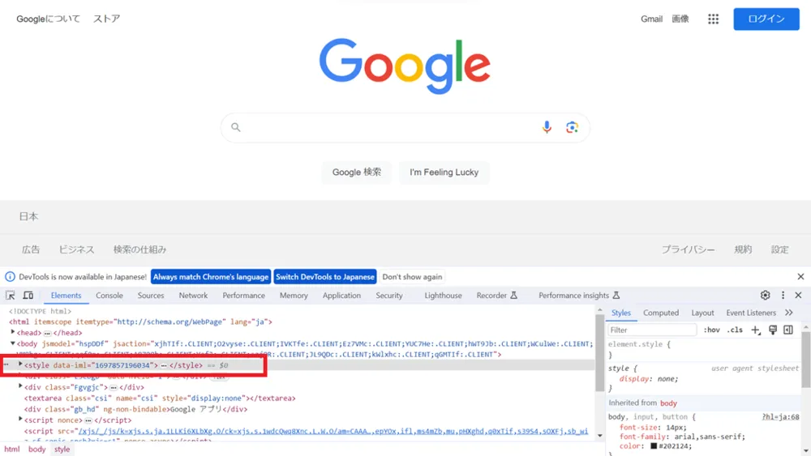Open the Performance insights tab
The height and width of the screenshot is (456, 811).
(x=579, y=296)
